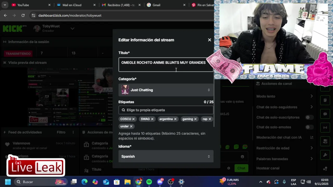Click Hostear canal option
Image resolution: width=333 pixels, height=187 pixels.
[268, 168]
